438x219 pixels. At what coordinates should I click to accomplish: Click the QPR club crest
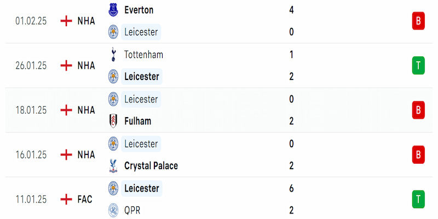pyautogui.click(x=113, y=210)
